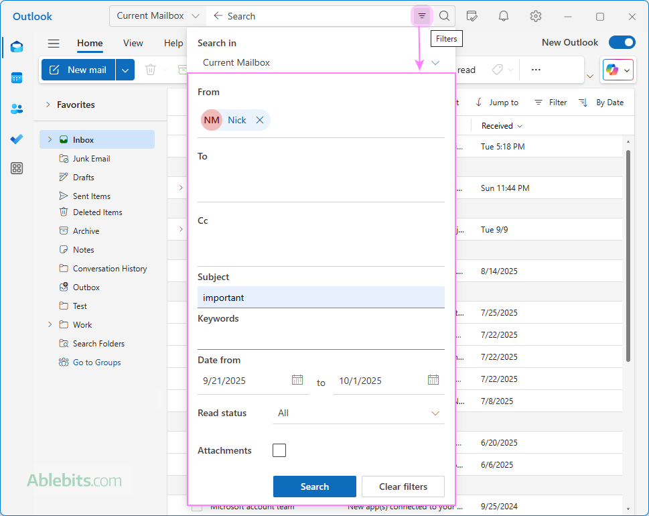Remove Nick from the From field
This screenshot has height=516, width=649.
pyautogui.click(x=260, y=120)
